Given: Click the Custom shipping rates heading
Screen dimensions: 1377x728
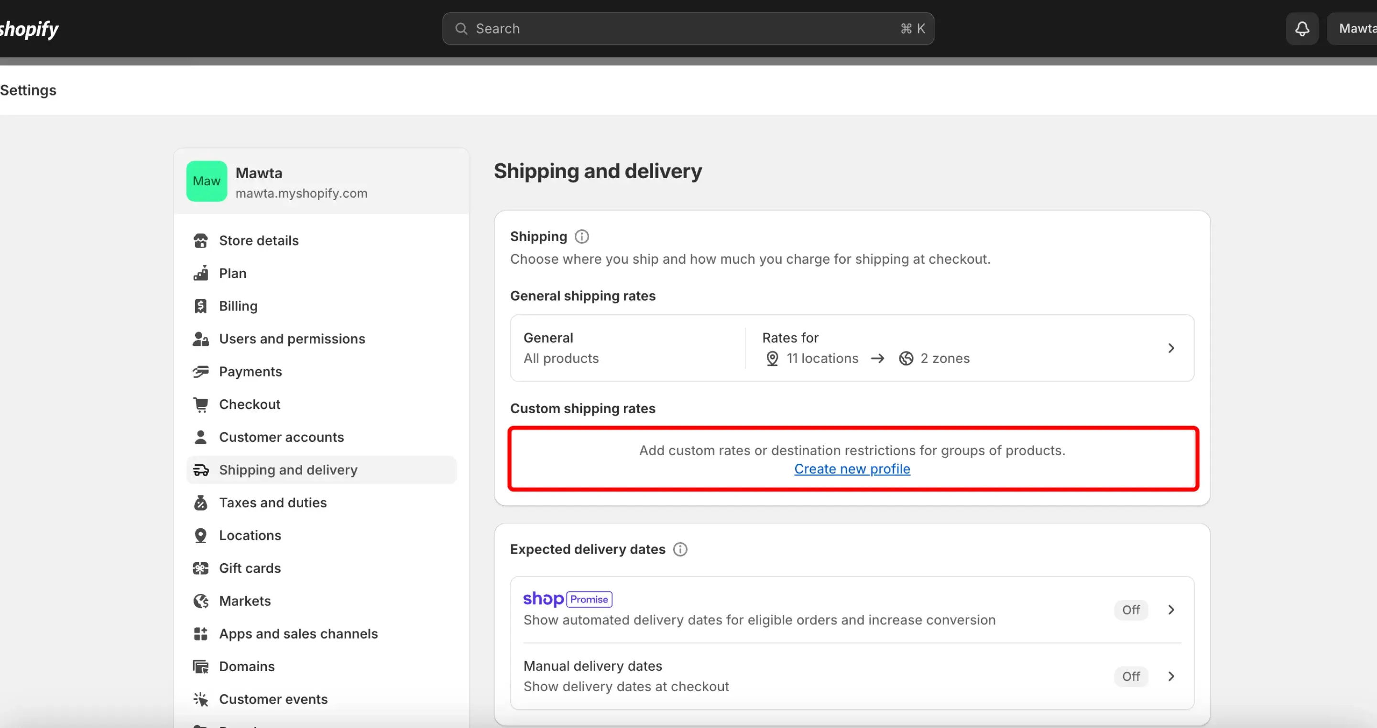Looking at the screenshot, I should 582,408.
